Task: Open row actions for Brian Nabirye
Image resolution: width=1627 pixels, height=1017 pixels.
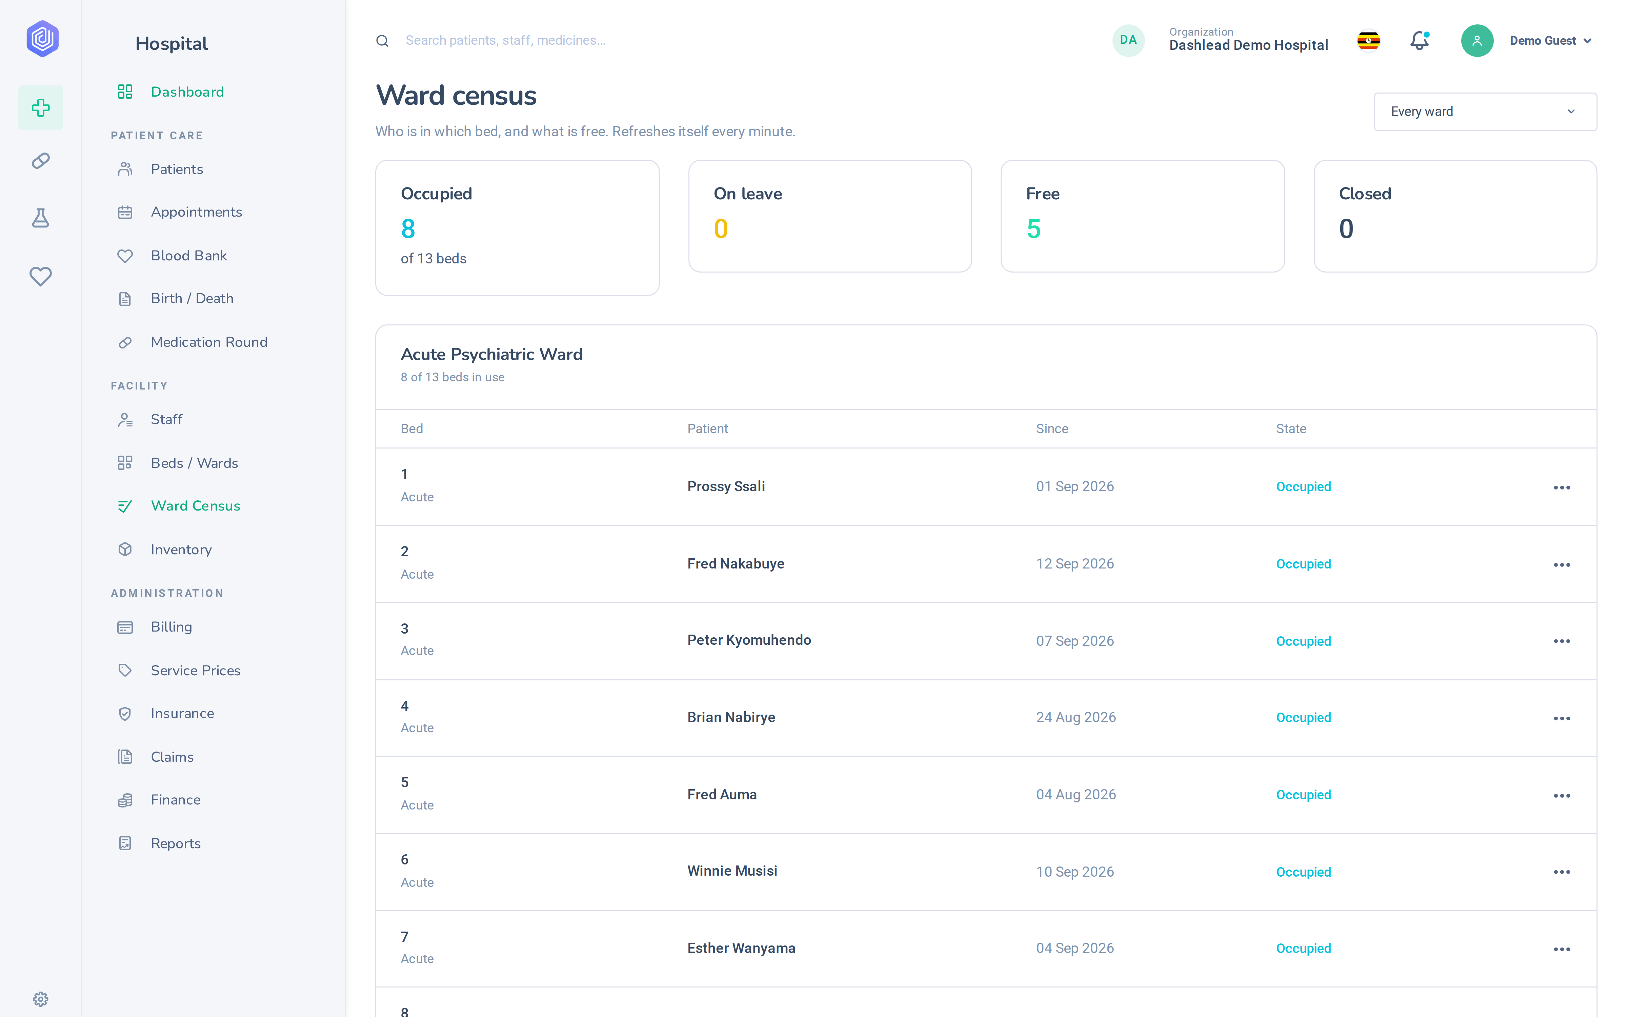Action: click(x=1561, y=718)
